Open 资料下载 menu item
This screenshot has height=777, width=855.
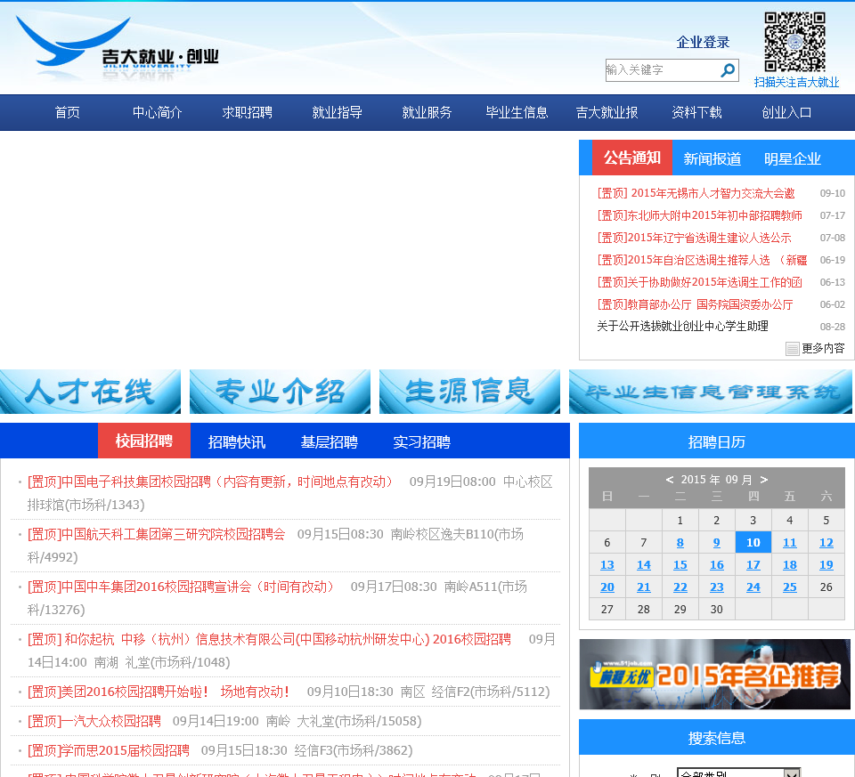(x=696, y=112)
